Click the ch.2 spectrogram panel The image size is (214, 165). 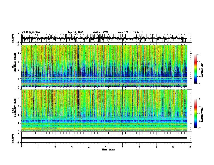[x=104, y=111]
